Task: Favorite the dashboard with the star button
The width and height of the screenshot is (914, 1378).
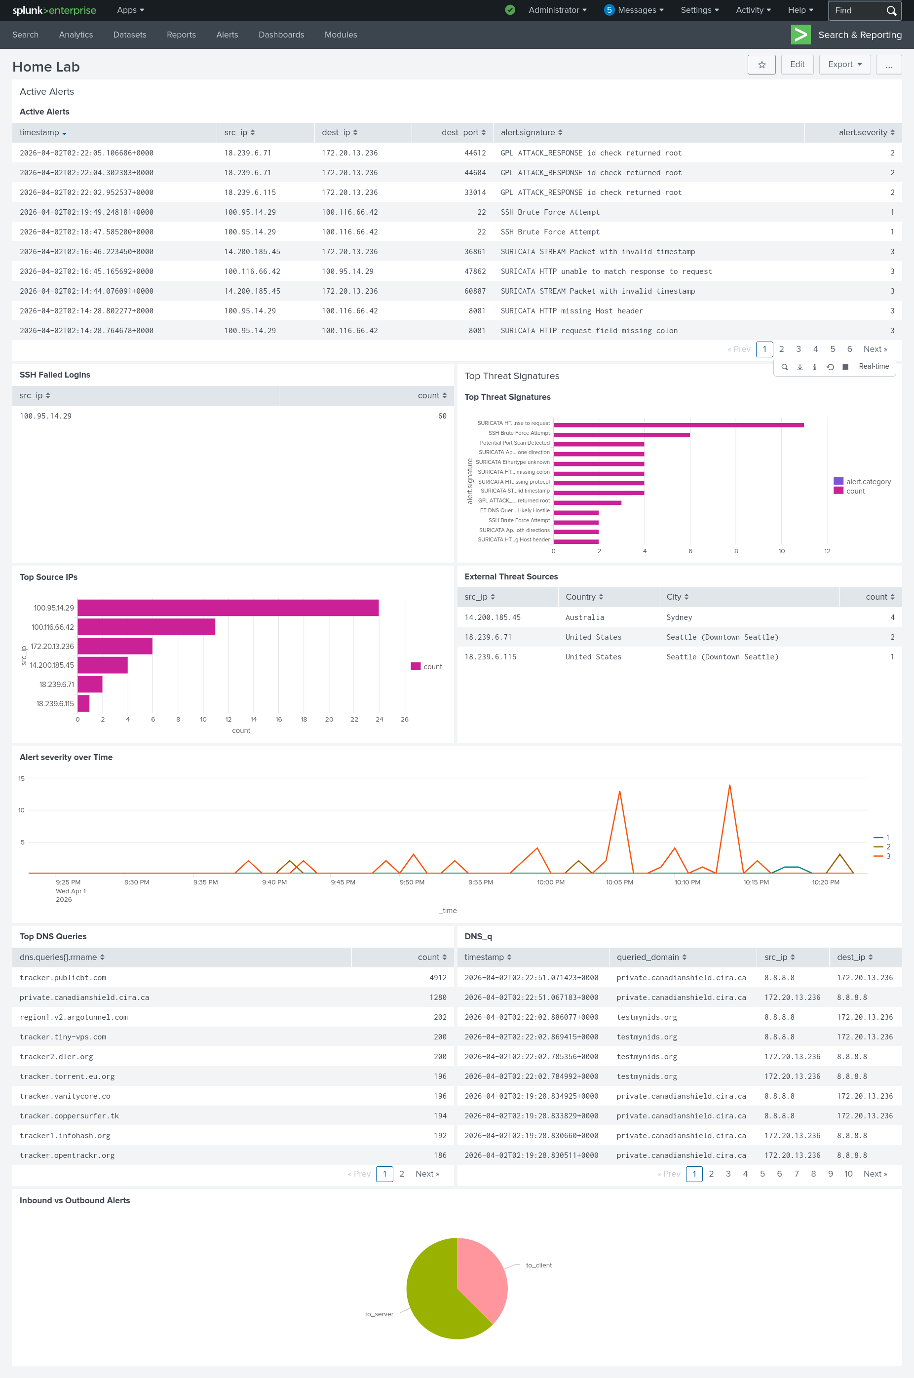Action: (762, 65)
